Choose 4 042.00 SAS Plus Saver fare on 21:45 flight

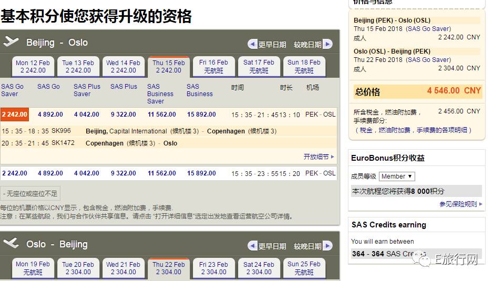[x=87, y=115]
